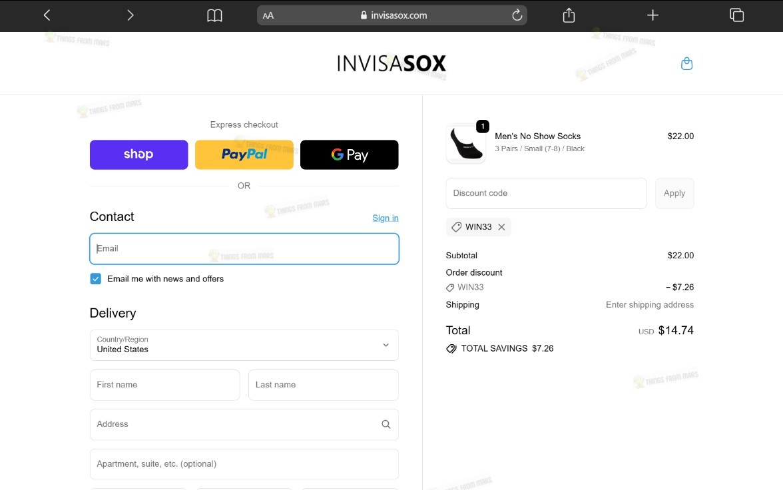Click the Express checkout heading
783x490 pixels.
tap(244, 125)
